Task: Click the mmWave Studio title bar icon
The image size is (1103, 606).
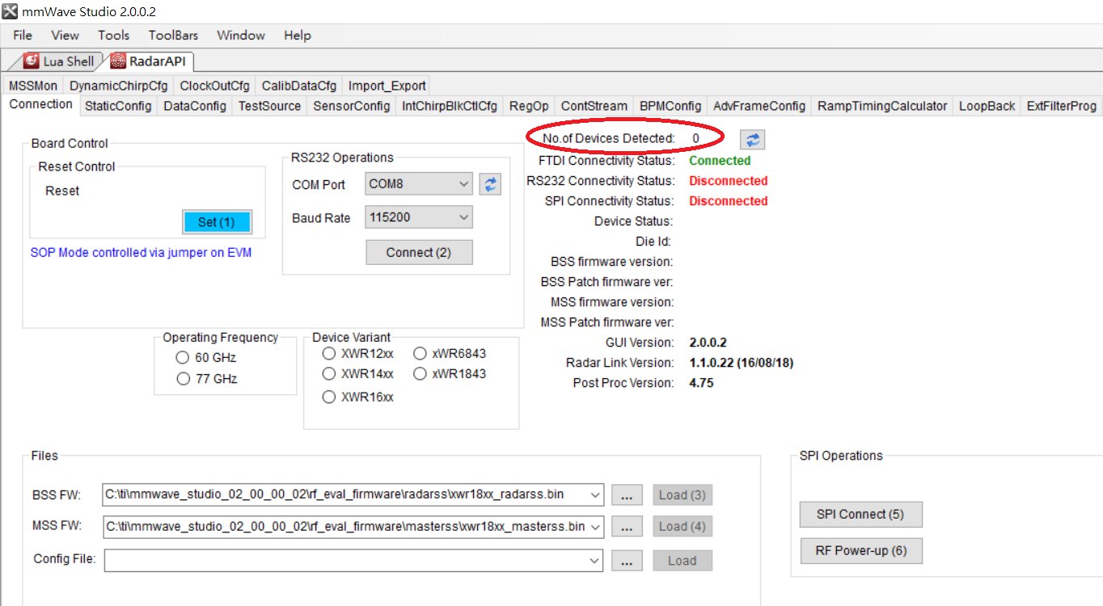Action: 10,11
